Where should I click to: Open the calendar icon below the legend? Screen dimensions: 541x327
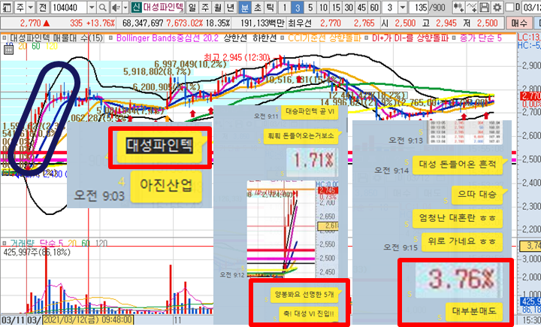point(8,50)
